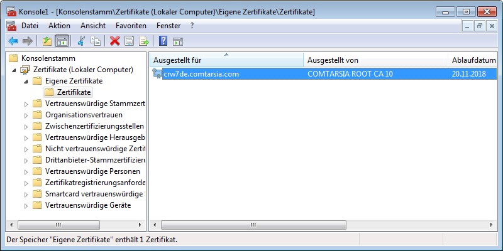The height and width of the screenshot is (251, 503).
Task: Toggle the console tree show/hide icon
Action: tap(62, 41)
